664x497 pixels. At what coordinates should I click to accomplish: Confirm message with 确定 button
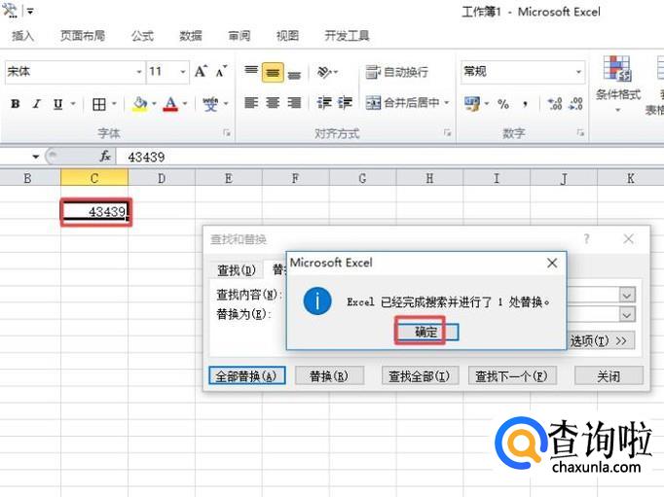click(x=426, y=332)
